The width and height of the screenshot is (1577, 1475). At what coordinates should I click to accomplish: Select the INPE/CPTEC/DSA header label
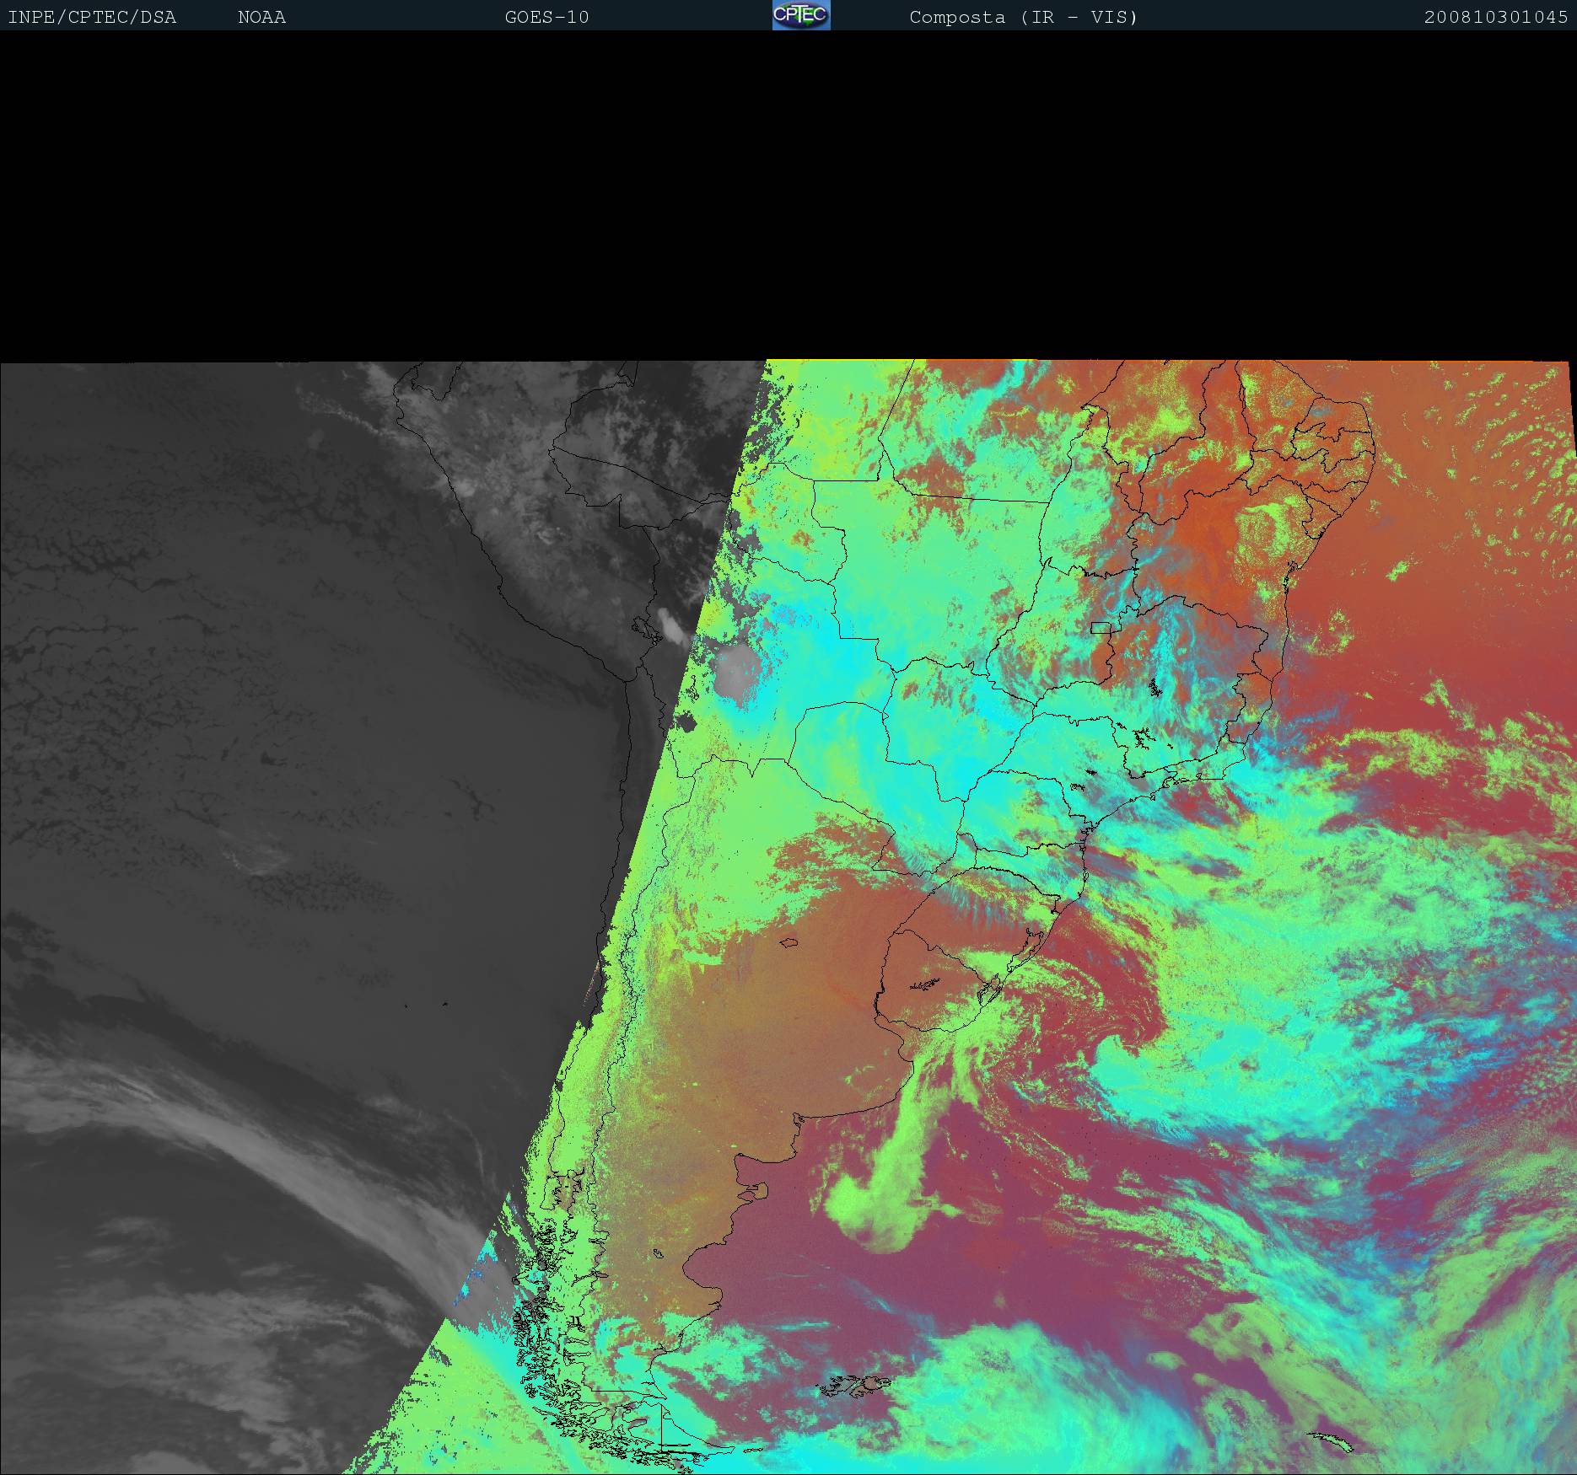point(92,17)
